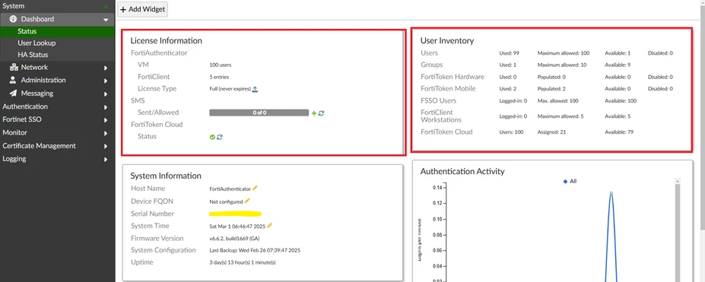
Task: Click the Administration person icon
Action: tap(13, 80)
